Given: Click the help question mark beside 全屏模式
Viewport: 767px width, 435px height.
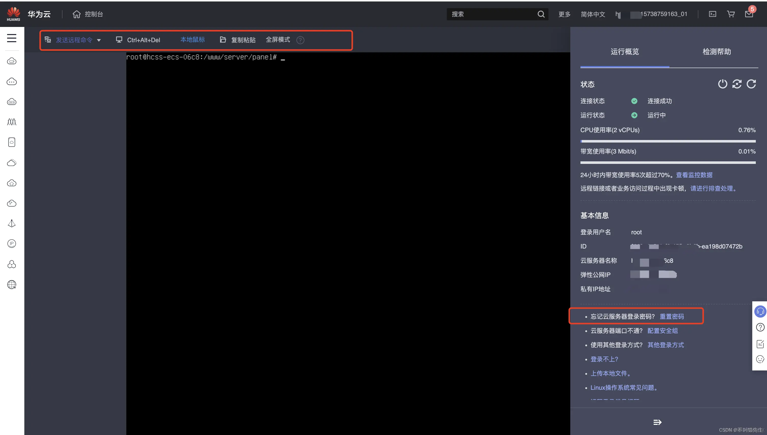Looking at the screenshot, I should tap(300, 40).
